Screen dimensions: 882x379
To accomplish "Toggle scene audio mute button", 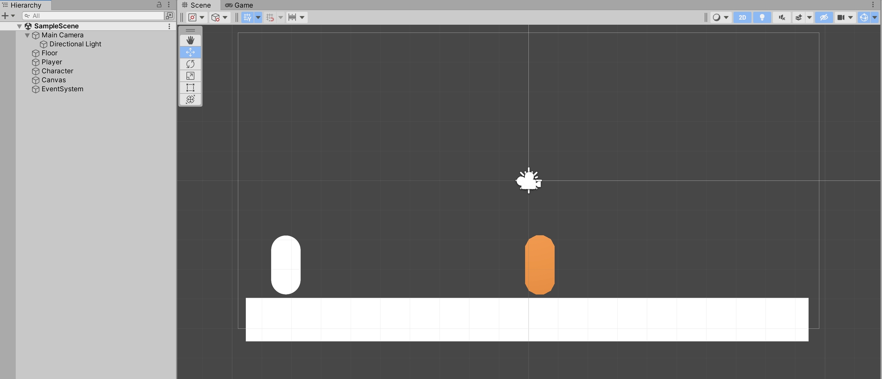I will click(782, 17).
